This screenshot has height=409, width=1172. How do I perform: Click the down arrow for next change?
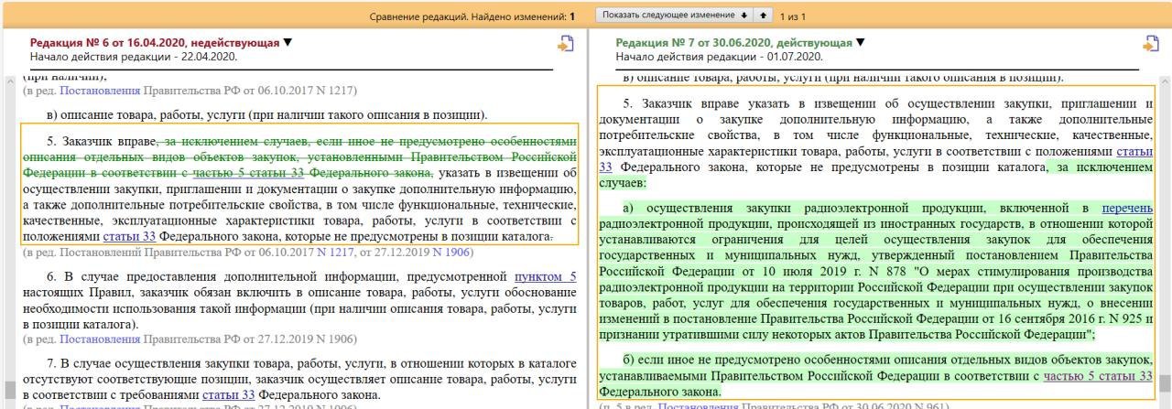(x=745, y=16)
